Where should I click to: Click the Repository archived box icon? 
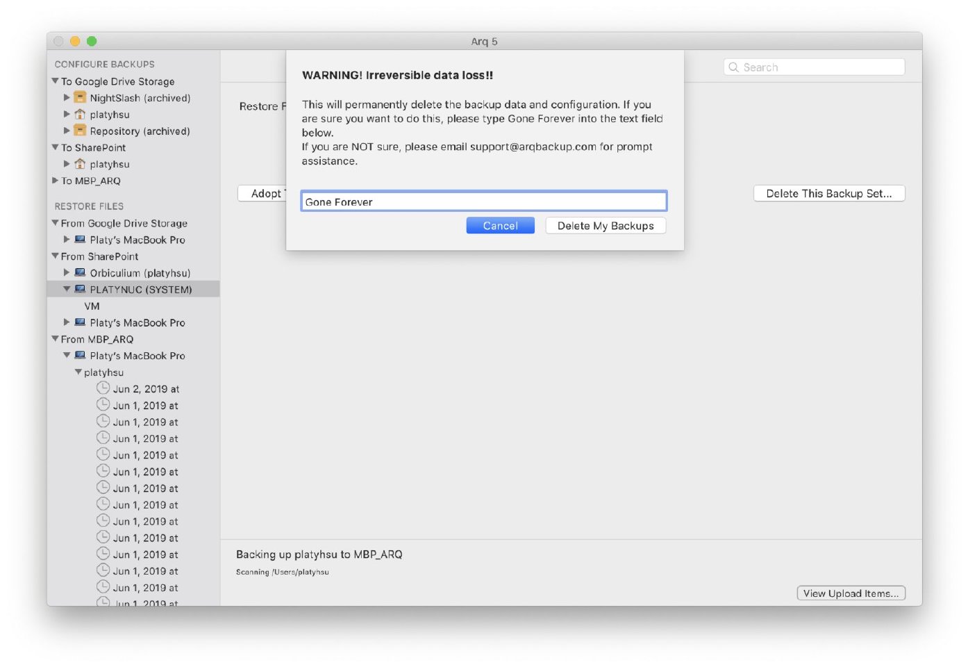(x=80, y=131)
